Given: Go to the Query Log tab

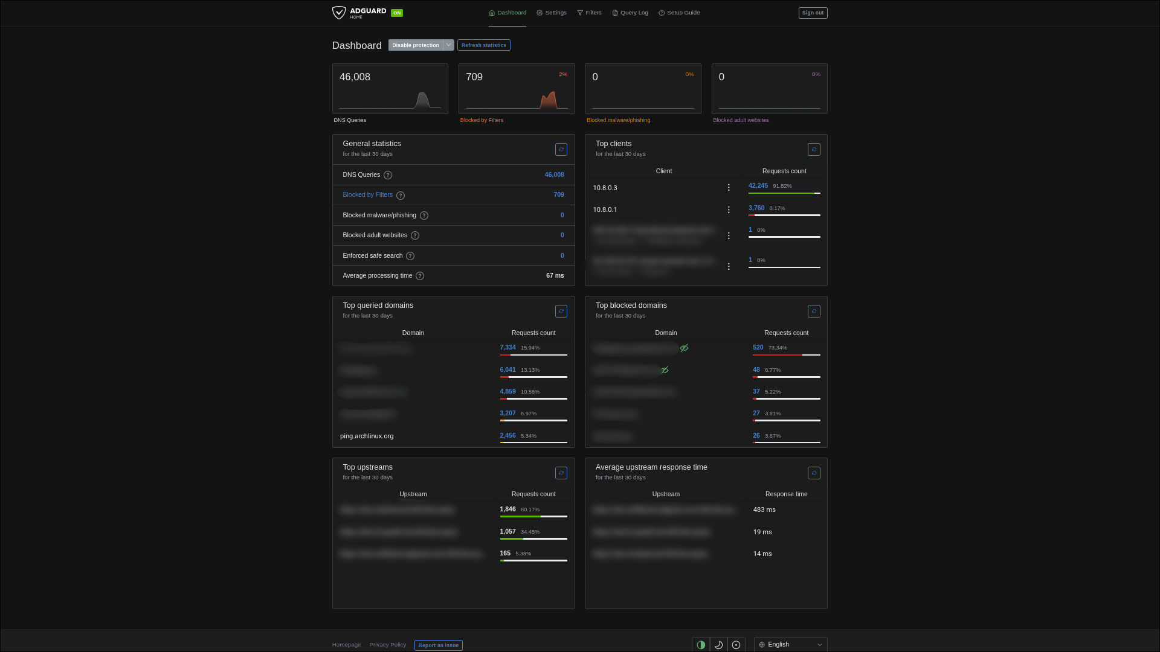Looking at the screenshot, I should pyautogui.click(x=630, y=13).
